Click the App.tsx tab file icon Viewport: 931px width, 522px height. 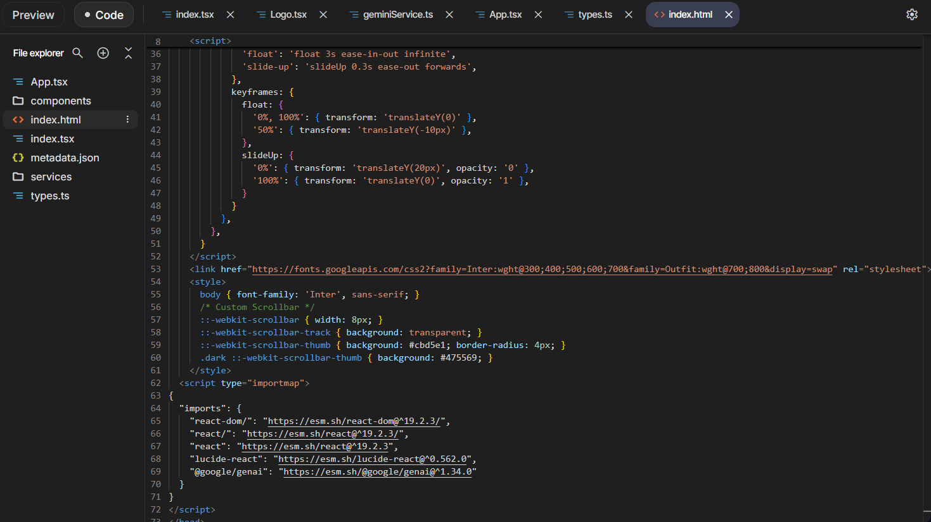480,15
